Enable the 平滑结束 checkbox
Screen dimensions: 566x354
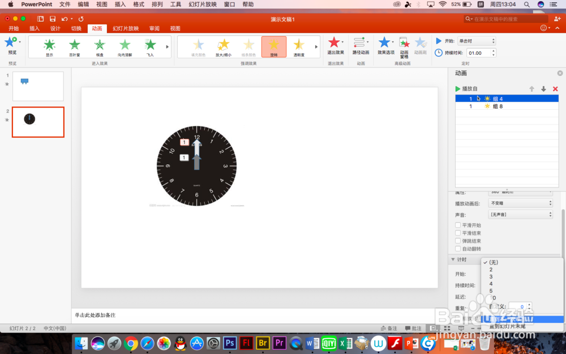(458, 233)
